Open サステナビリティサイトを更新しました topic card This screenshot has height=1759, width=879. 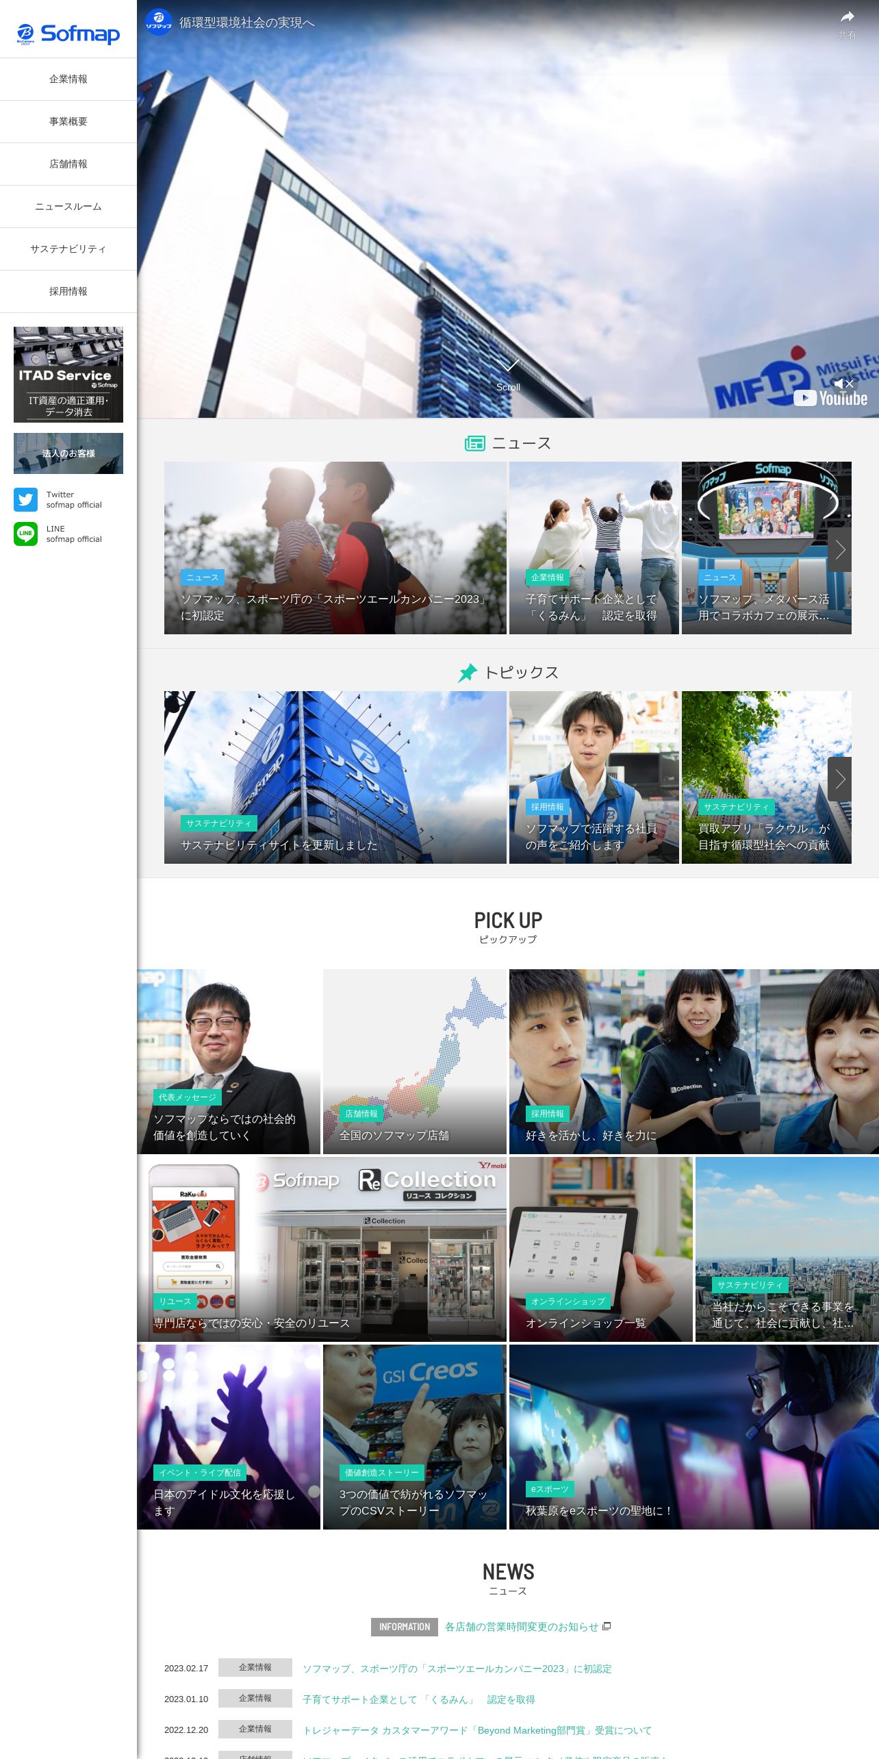point(335,777)
